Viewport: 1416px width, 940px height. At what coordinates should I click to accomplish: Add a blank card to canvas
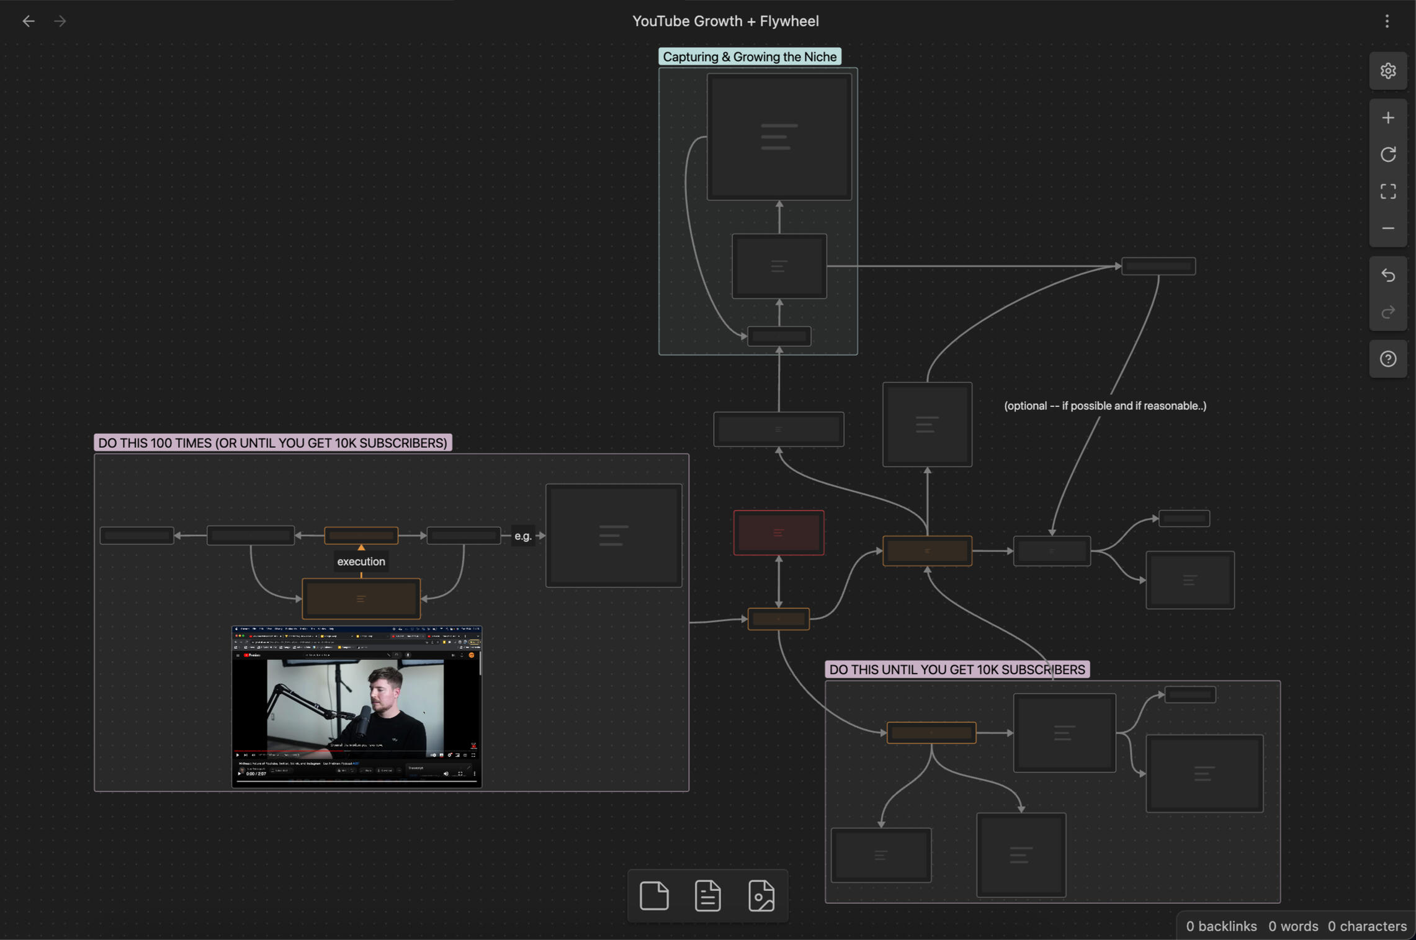[654, 895]
